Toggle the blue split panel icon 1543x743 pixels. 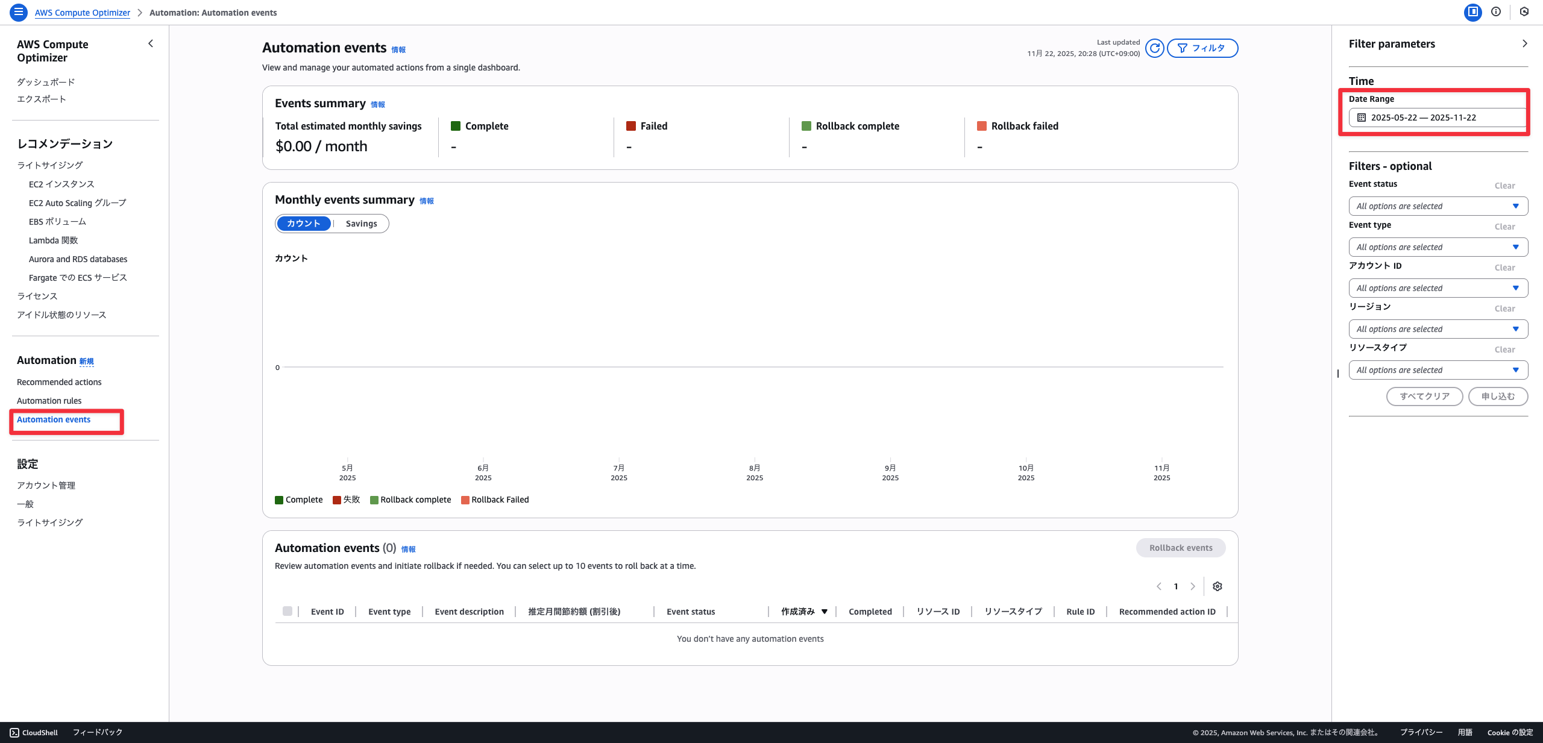[1472, 11]
